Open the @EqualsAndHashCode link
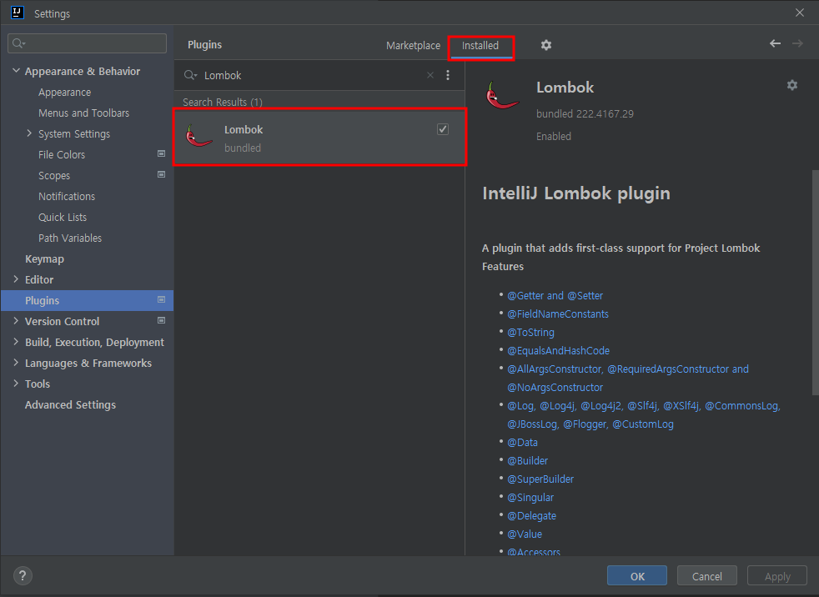The height and width of the screenshot is (597, 819). coord(558,351)
